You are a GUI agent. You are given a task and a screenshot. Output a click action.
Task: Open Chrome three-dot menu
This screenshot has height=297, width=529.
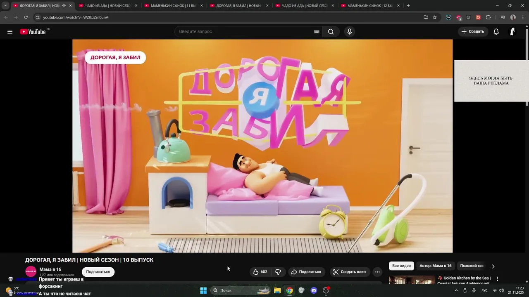[523, 17]
